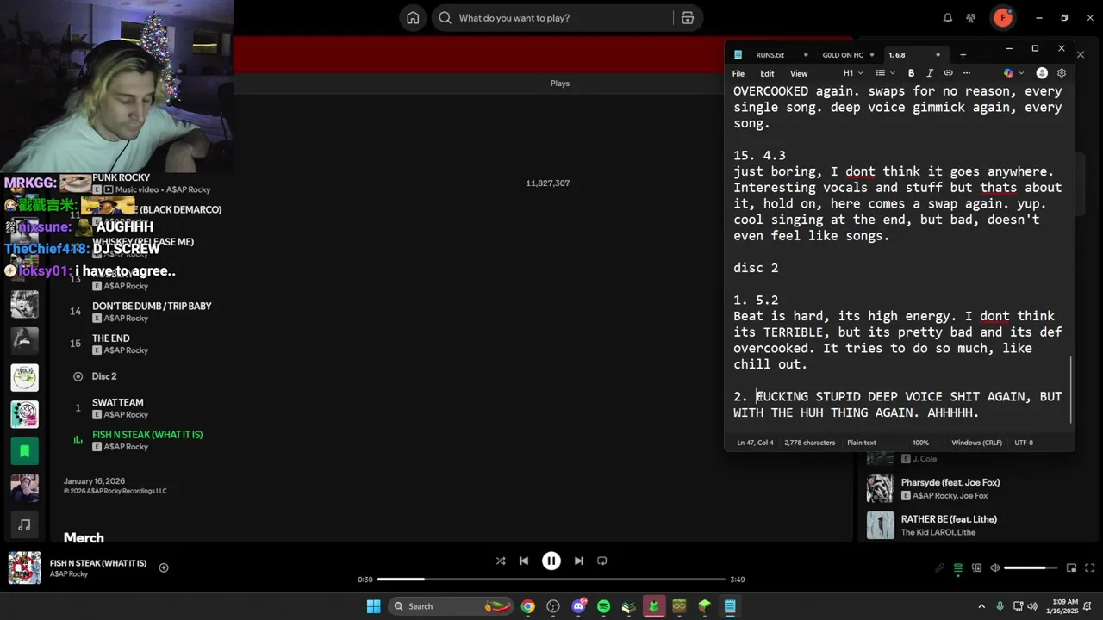Open RATHER BE (feat. Lithe) in queue
Screen dimensions: 1103x620
949,519
